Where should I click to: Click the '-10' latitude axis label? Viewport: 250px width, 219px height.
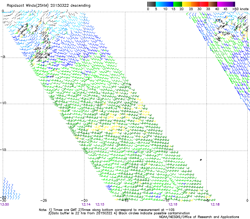3,103
